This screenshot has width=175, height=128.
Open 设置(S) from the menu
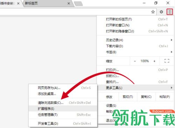(x=135, y=106)
